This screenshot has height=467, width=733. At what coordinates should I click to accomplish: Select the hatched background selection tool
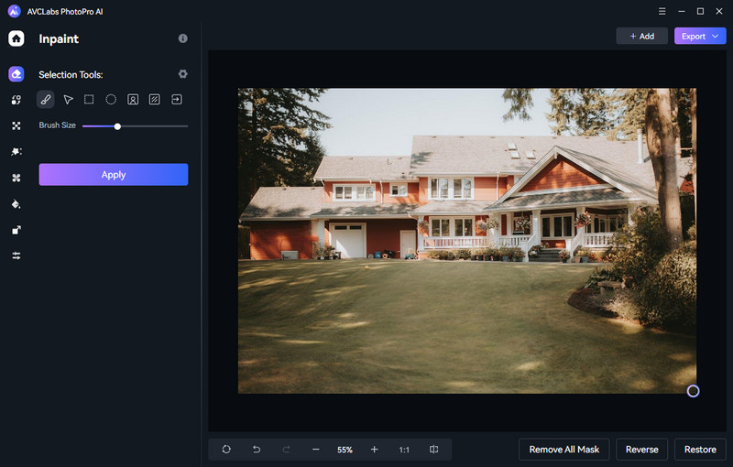click(154, 100)
